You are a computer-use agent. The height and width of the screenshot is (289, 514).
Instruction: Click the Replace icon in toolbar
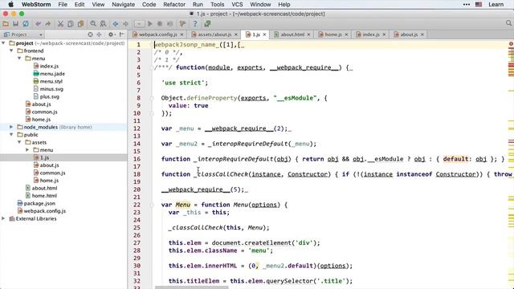coord(104,23)
